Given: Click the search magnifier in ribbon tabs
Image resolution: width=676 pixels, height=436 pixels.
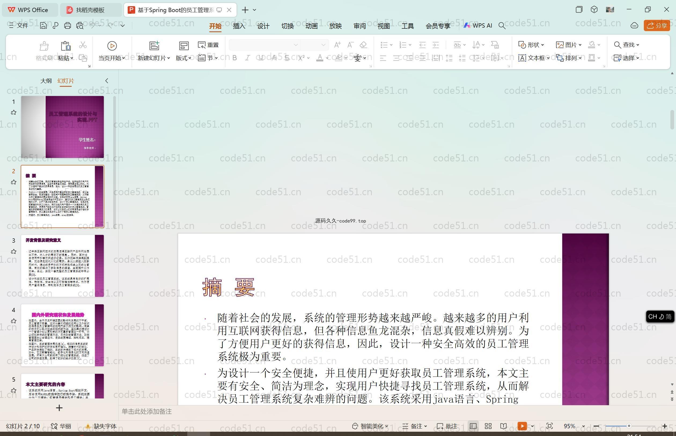Looking at the screenshot, I should 502,26.
